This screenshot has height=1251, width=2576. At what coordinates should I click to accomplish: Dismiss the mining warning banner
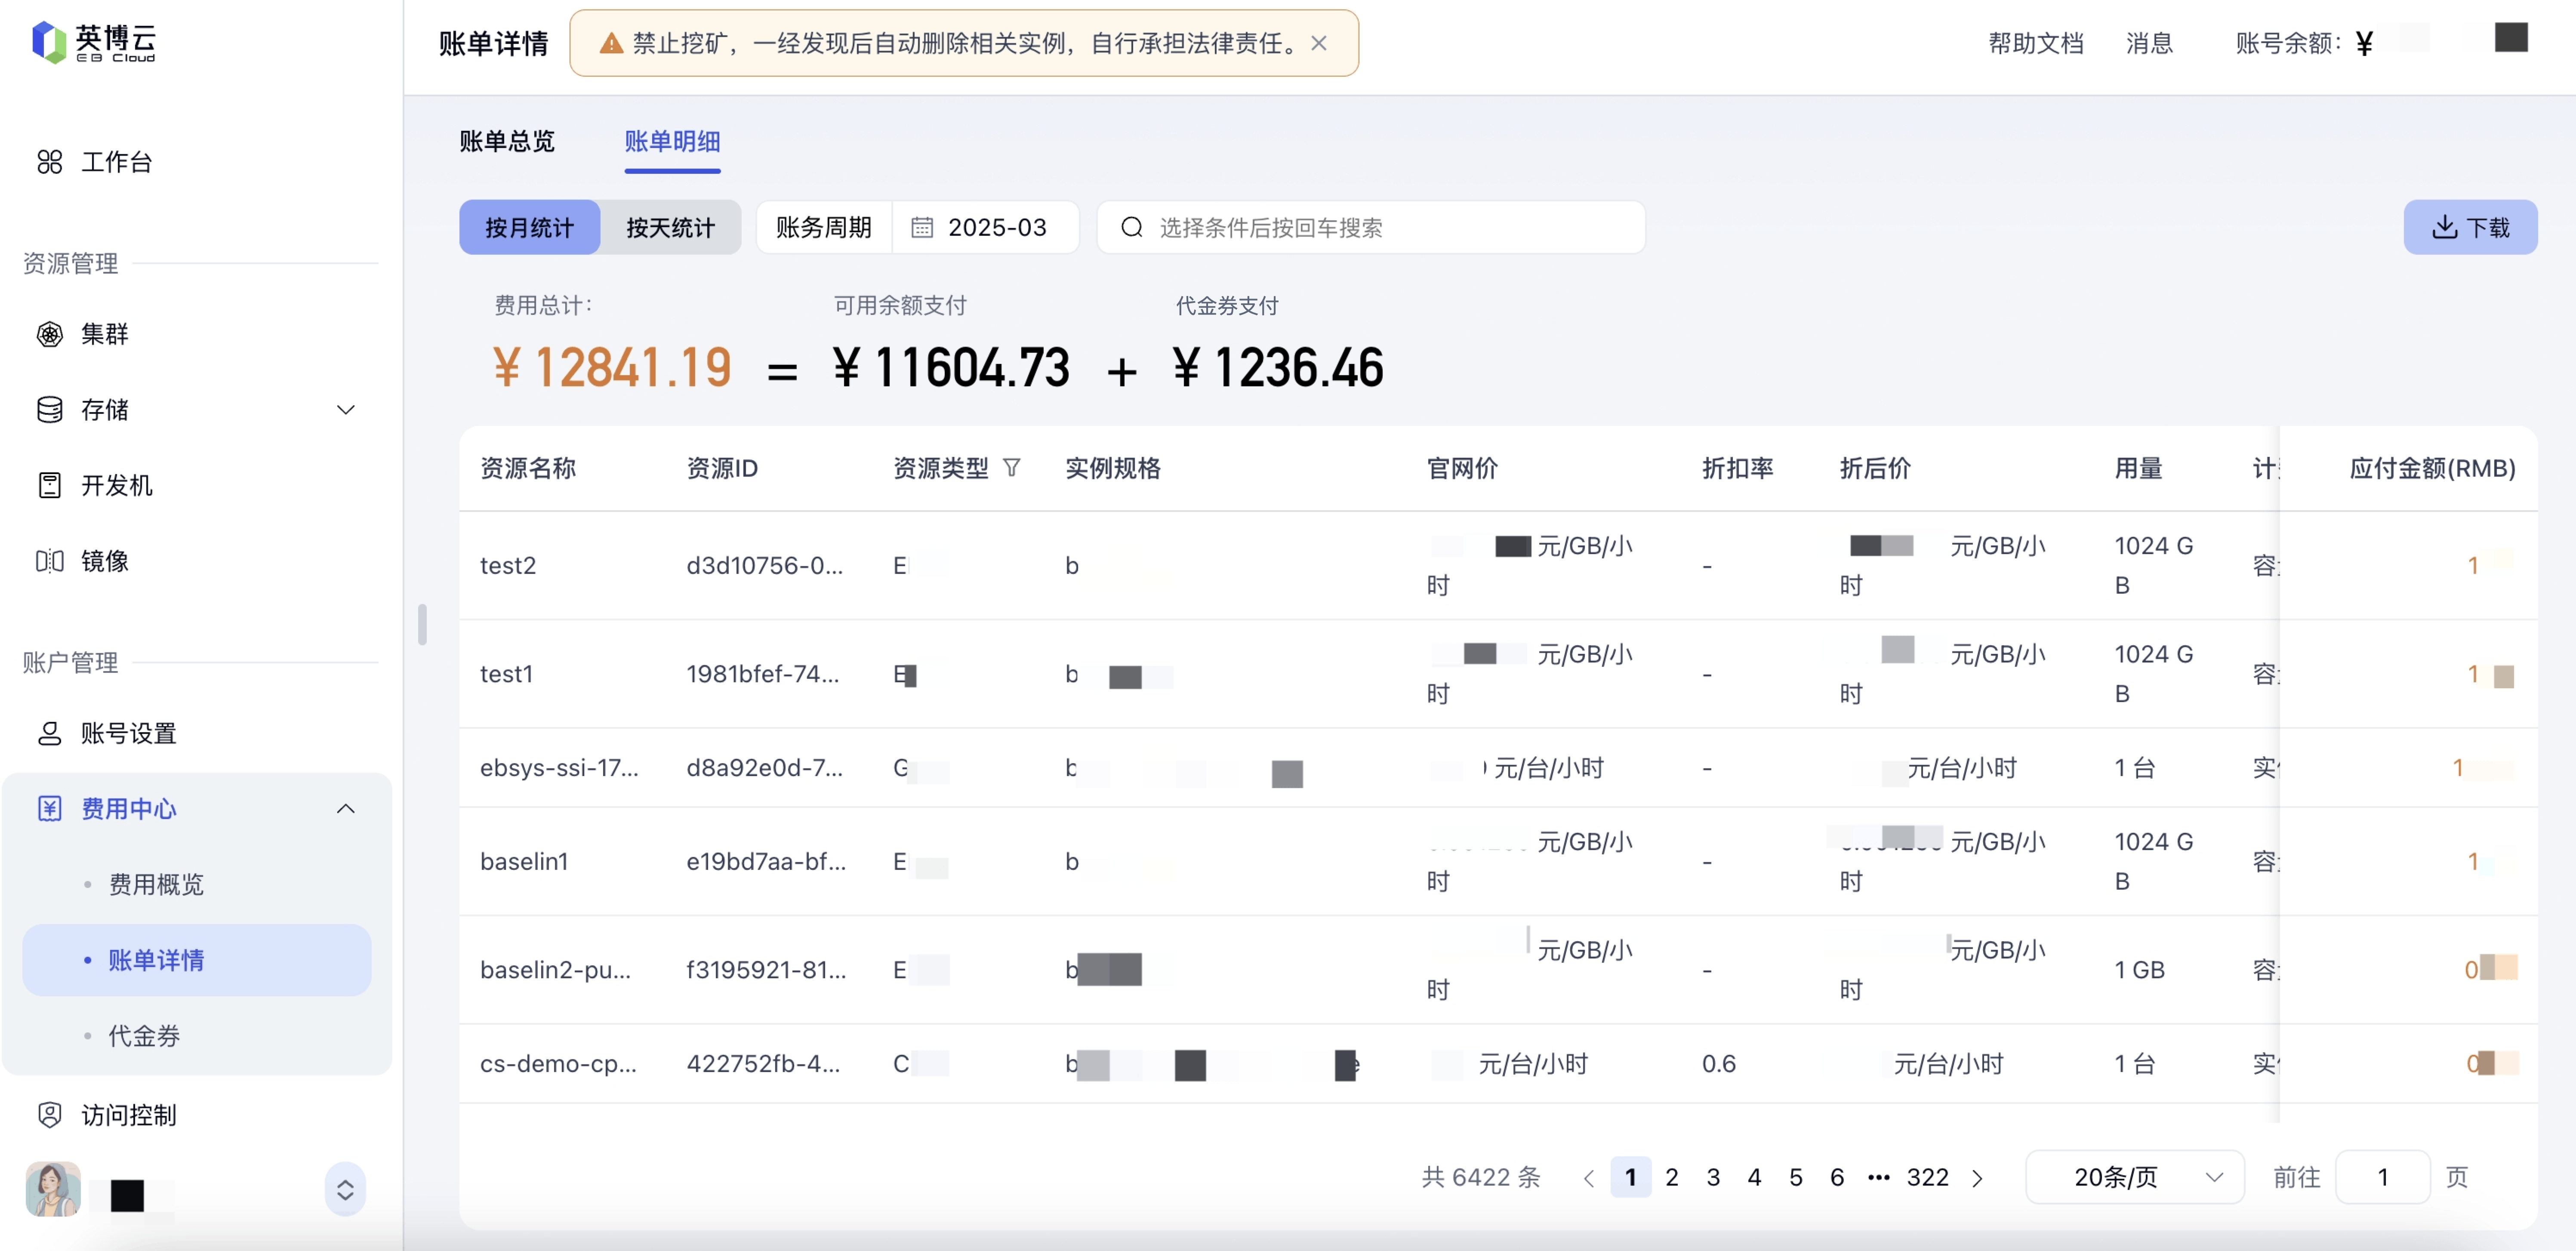(1319, 43)
